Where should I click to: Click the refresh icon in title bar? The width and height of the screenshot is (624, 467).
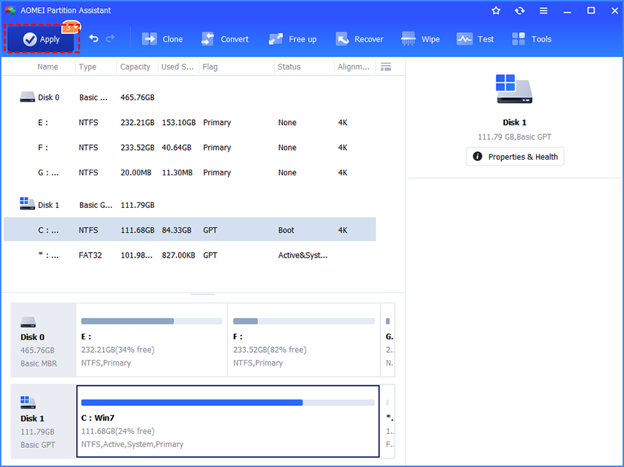(520, 11)
